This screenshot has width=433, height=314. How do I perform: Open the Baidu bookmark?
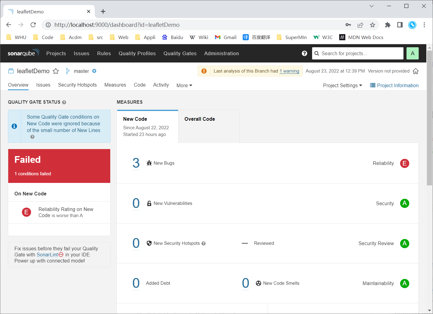173,37
